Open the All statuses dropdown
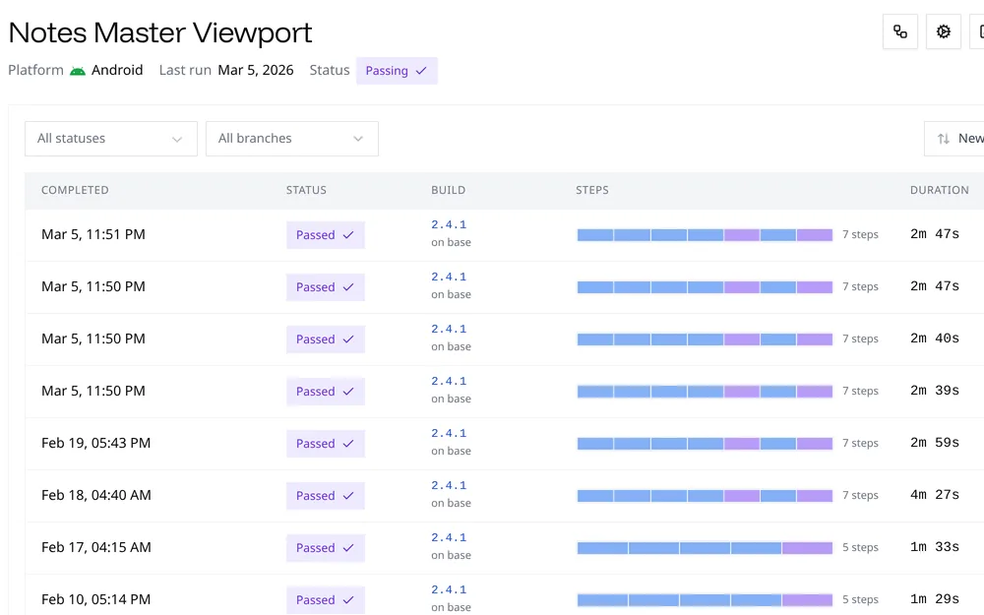 coord(111,139)
